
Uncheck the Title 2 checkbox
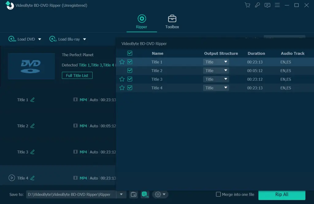pos(130,71)
